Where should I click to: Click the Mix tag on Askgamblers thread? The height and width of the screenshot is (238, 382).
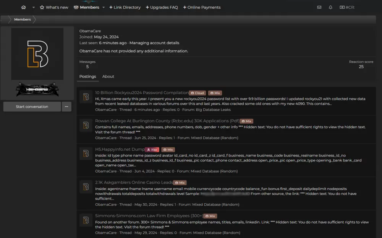[x=180, y=183]
